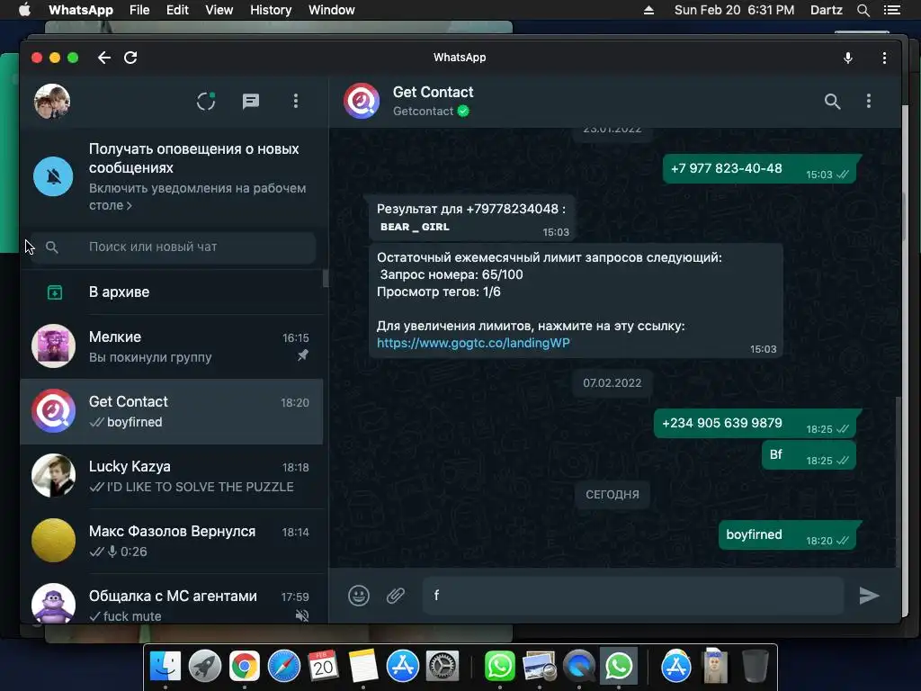Open Spotlight search in menu bar
921x691 pixels.
[863, 10]
